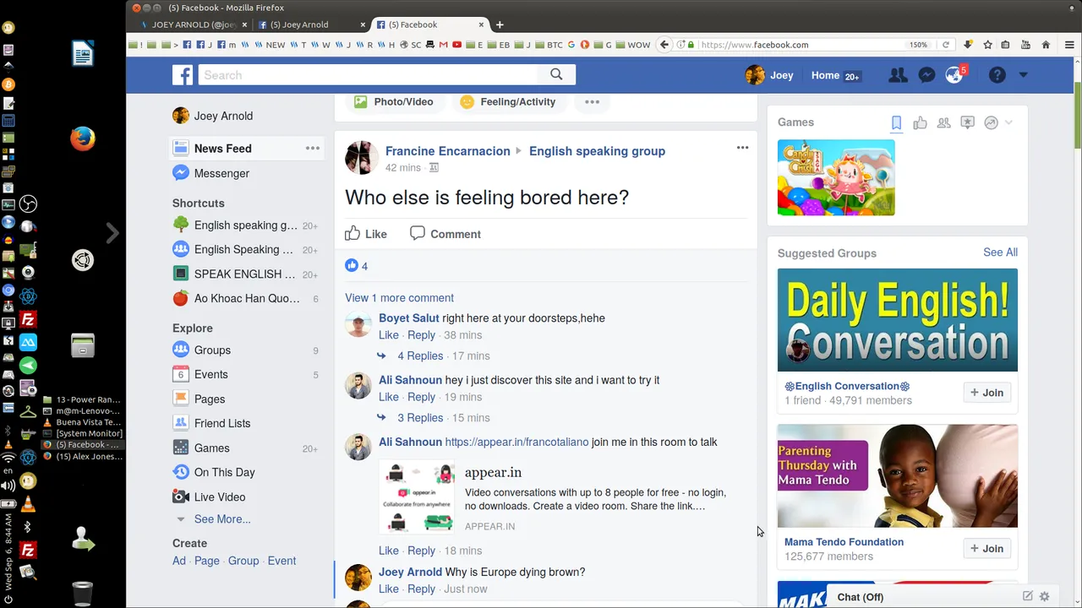
Task: Open Groups under Explore
Action: point(212,350)
